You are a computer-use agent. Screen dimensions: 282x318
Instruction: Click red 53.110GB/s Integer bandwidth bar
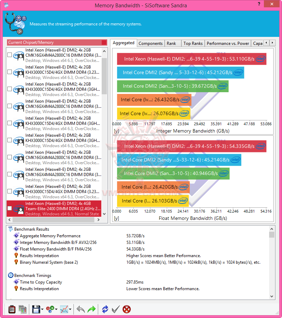point(191,59)
